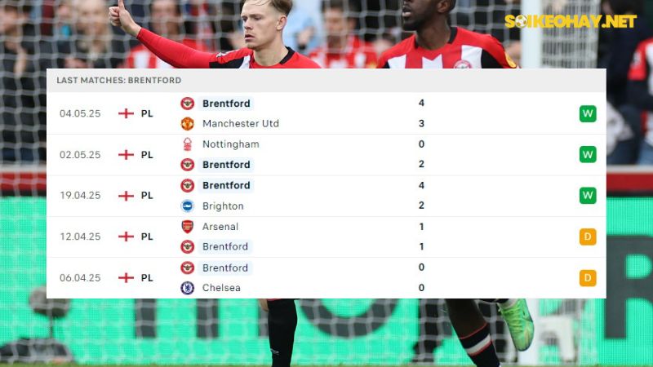The image size is (653, 367).
Task: Click the W badge for Brighton match
Action: point(588,196)
